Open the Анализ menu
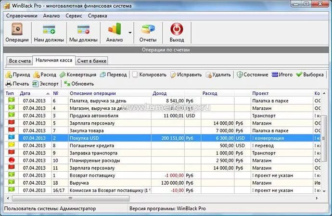This screenshot has width=332, height=216. pyautogui.click(x=51, y=16)
